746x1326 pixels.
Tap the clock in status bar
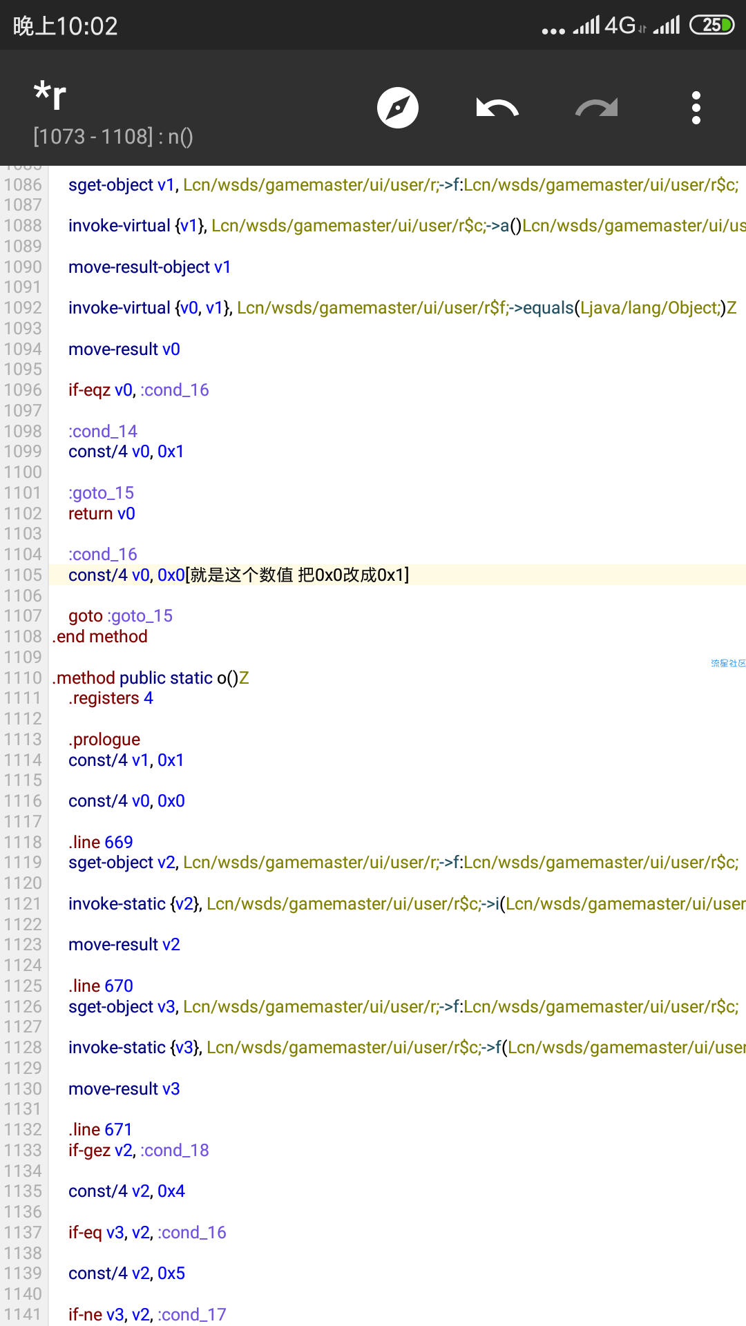click(x=65, y=26)
